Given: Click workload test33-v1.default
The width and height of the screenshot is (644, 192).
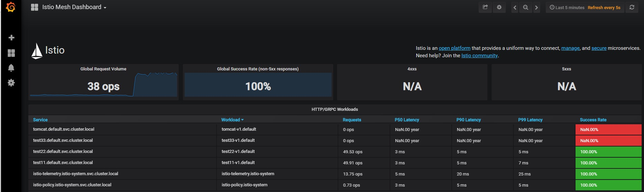Looking at the screenshot, I should coord(238,140).
